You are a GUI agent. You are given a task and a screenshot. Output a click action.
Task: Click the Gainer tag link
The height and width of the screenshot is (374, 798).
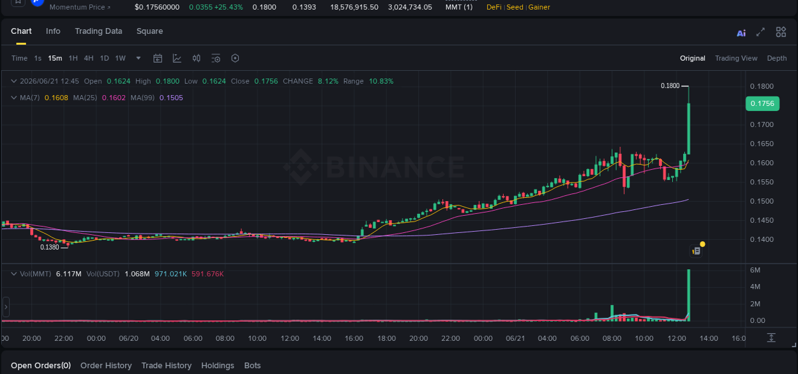click(539, 7)
